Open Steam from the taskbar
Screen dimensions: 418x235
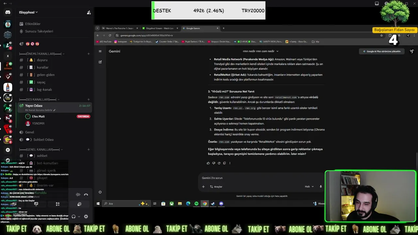point(213,204)
